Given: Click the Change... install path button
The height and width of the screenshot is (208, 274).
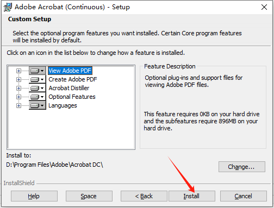Looking at the screenshot, I should click(242, 167).
